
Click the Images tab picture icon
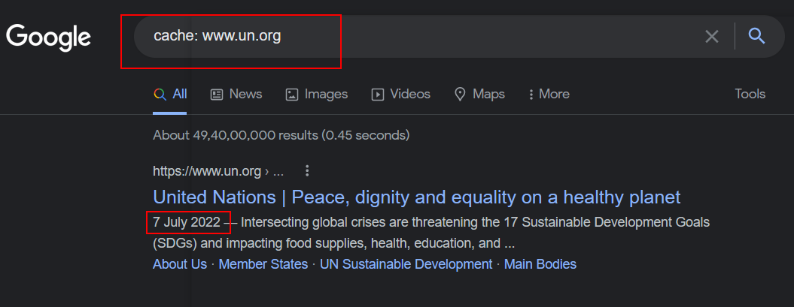click(292, 95)
